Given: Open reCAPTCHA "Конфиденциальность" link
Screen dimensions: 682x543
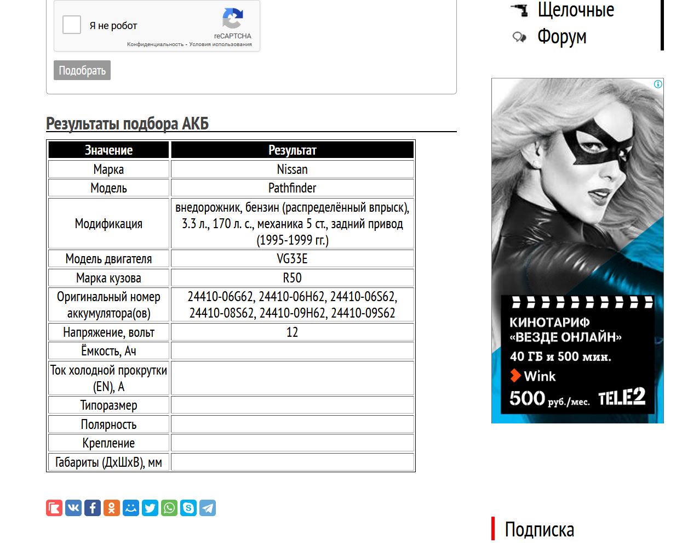Looking at the screenshot, I should tap(155, 44).
